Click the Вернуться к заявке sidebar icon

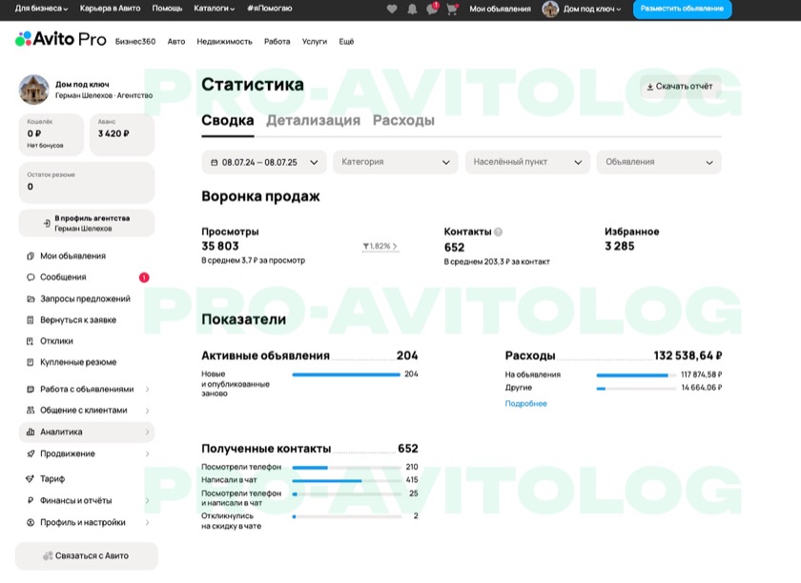pos(31,320)
